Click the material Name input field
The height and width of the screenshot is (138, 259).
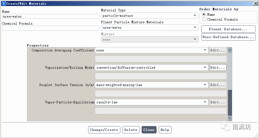(51, 17)
